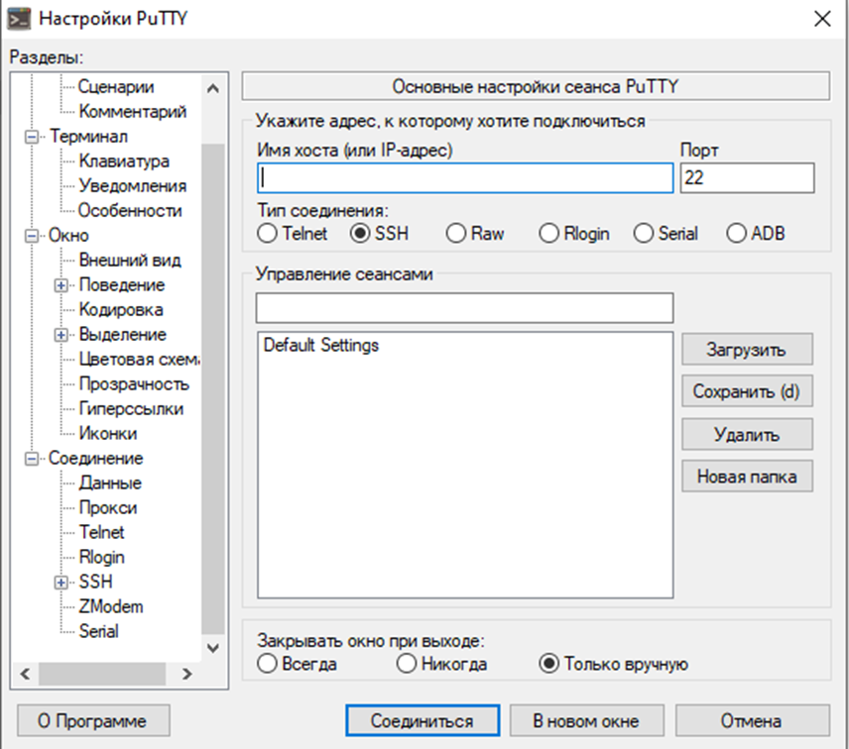Select the ZModem section

click(x=109, y=606)
